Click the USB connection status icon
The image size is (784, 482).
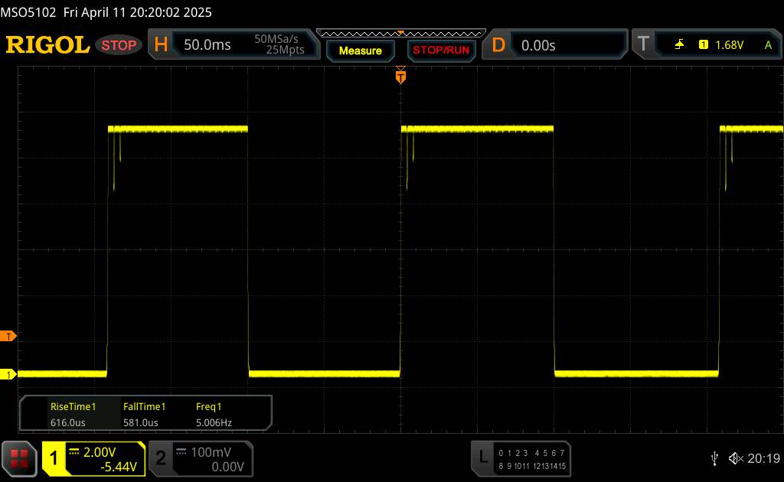coord(714,458)
